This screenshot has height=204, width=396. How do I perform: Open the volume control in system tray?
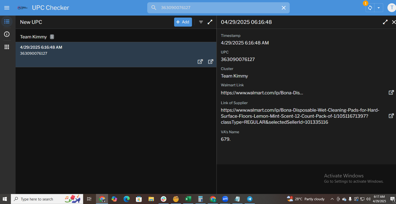coord(368,199)
